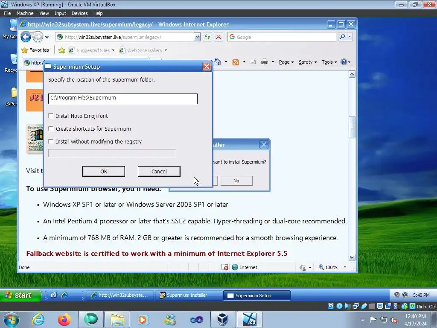Click the search magnifier icon
This screenshot has height=328, width=437.
click(343, 37)
